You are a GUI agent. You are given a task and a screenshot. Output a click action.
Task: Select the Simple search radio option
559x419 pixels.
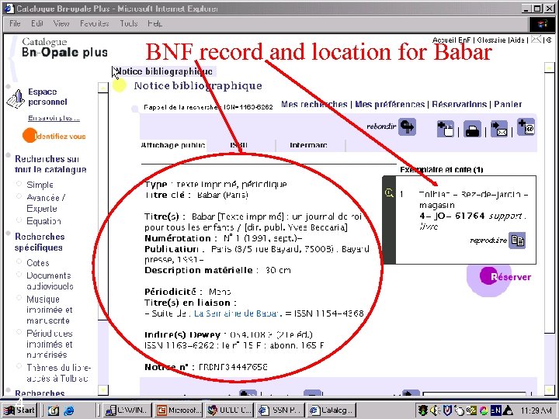(19, 184)
